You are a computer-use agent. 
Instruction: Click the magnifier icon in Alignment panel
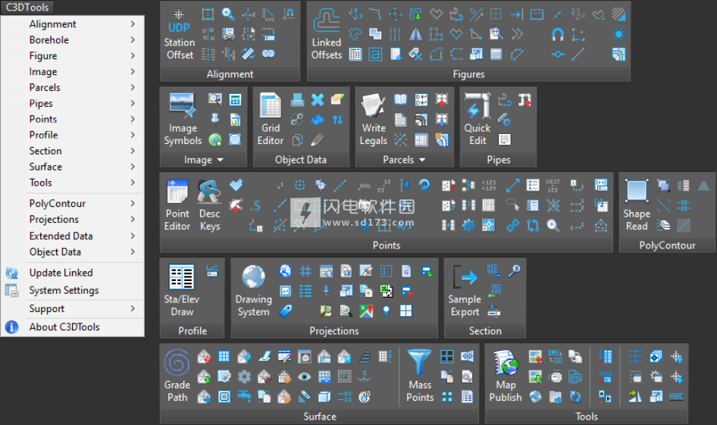pyautogui.click(x=228, y=14)
